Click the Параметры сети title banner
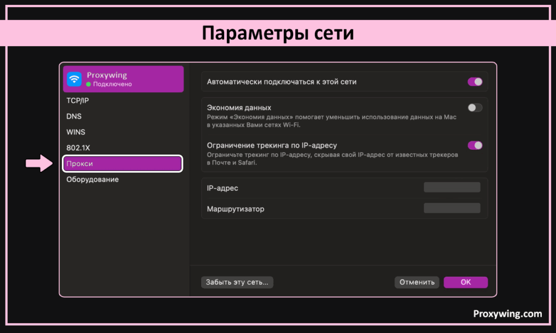The width and height of the screenshot is (556, 333). [x=278, y=34]
